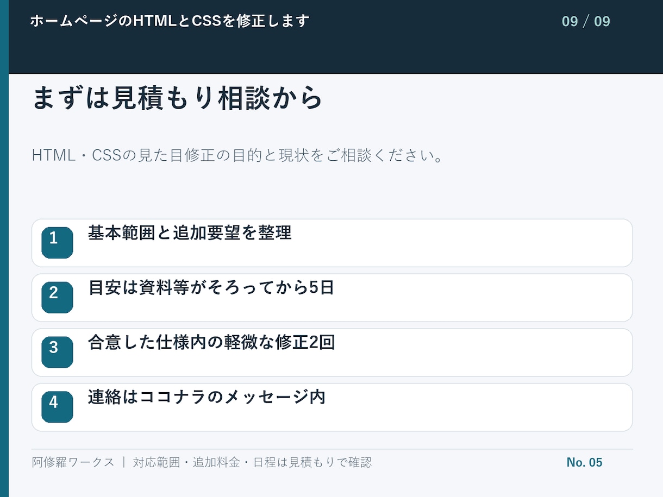Click the number 1 badge icon
The image size is (663, 497).
pyautogui.click(x=57, y=243)
